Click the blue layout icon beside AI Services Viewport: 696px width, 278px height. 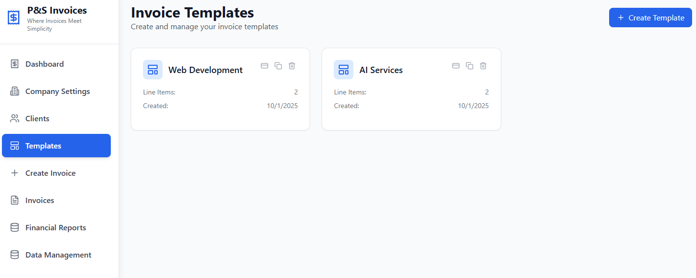[x=344, y=70]
